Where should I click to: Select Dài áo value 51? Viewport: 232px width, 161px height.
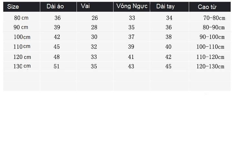[x=56, y=66]
